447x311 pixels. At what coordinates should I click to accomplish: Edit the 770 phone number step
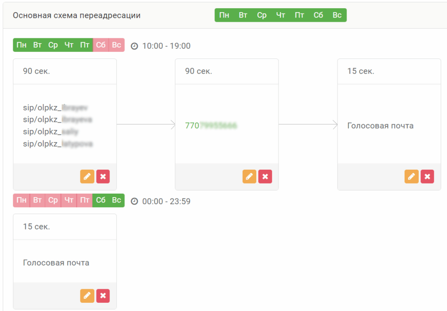[x=249, y=177]
